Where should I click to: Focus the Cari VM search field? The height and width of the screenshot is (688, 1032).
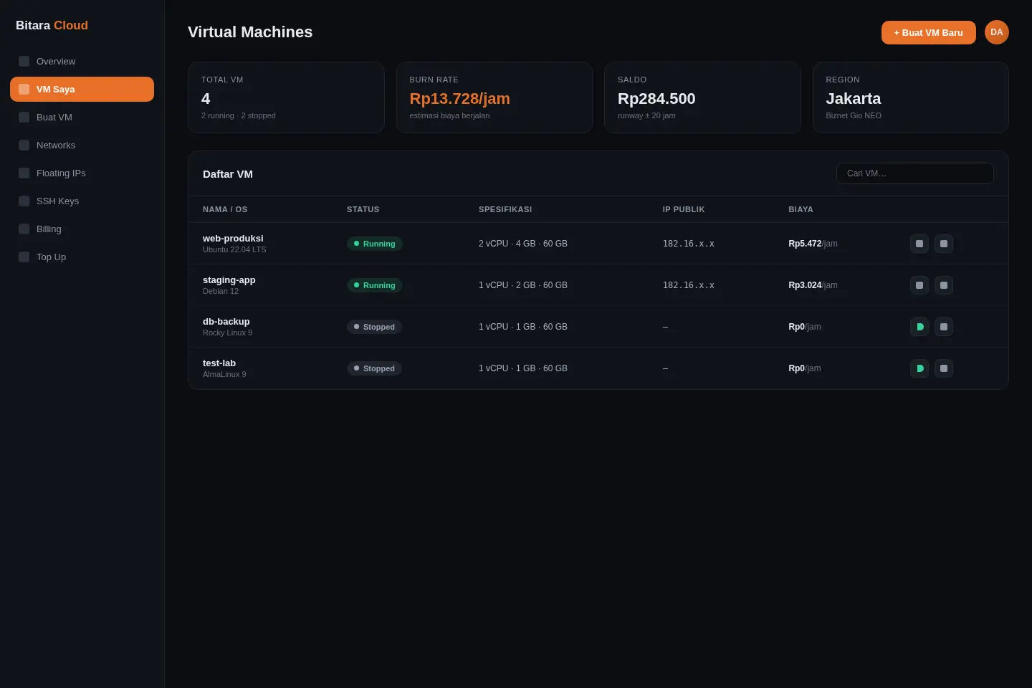[x=915, y=173]
